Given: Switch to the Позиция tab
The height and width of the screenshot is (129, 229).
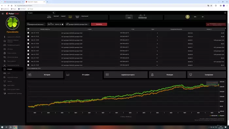Looking at the screenshot, I should coord(167,75).
